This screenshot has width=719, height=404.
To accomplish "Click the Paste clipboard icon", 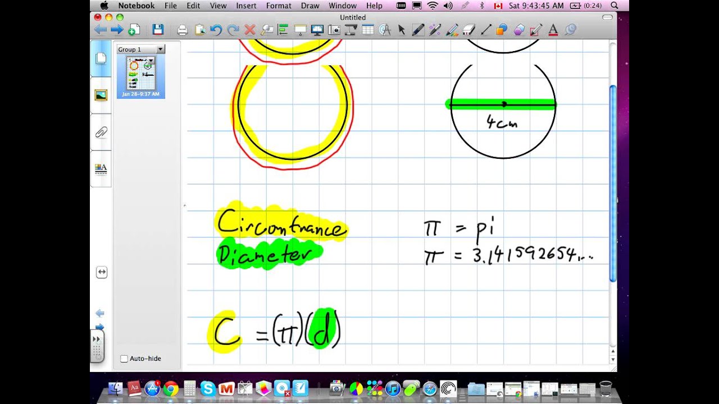I will 199,30.
